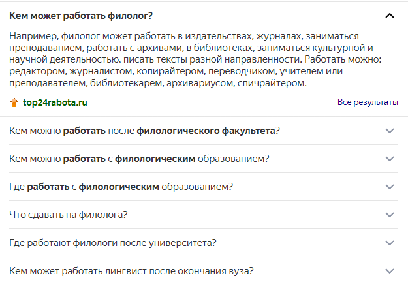
Task: Expand chevron for Где работают филологи после университета
Action: [x=390, y=243]
